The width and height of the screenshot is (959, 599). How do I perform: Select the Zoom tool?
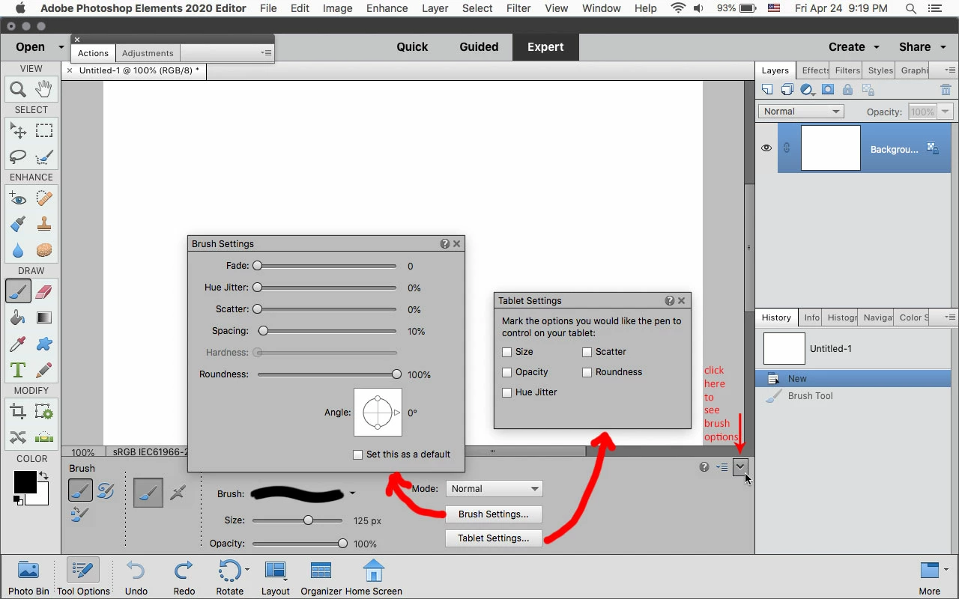coord(18,89)
